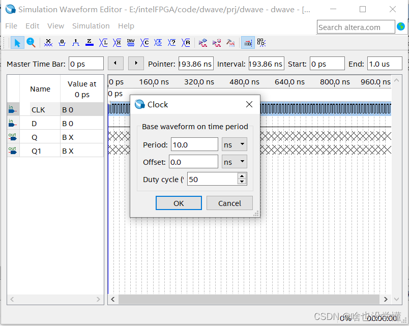409x326 pixels.
Task: Click the Search altera.com box
Action: click(356, 27)
